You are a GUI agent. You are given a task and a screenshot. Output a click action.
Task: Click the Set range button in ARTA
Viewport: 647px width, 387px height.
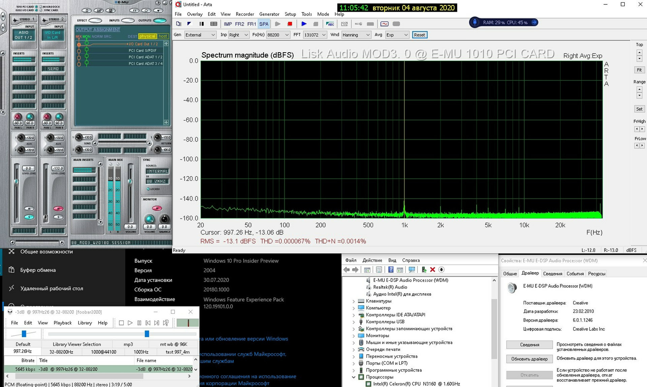click(x=639, y=109)
